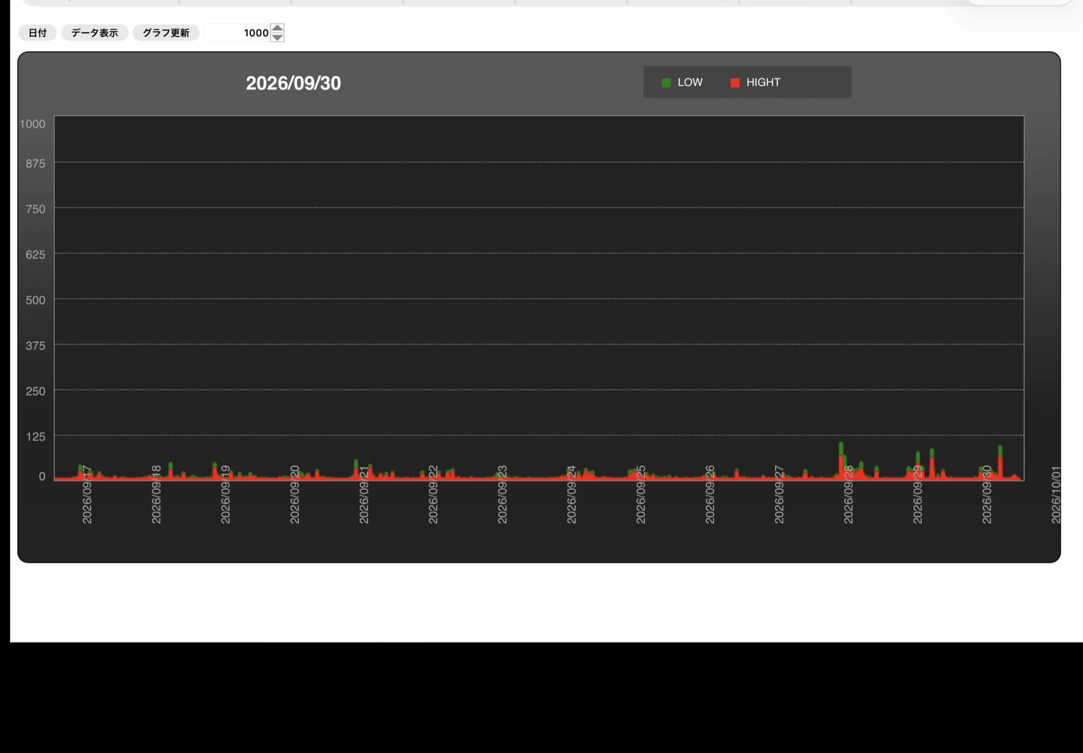1083x753 pixels.
Task: Click the green LOW legend swatch
Action: coord(666,82)
